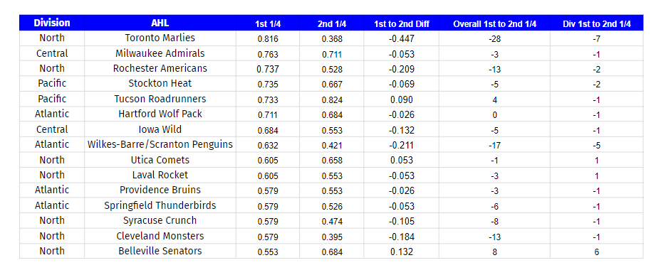This screenshot has width=656, height=270.
Task: Select the Belleville Senators cell
Action: click(x=160, y=252)
